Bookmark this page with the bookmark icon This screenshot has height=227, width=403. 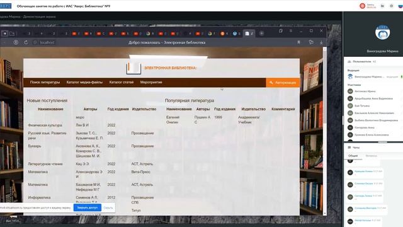[x=298, y=42]
